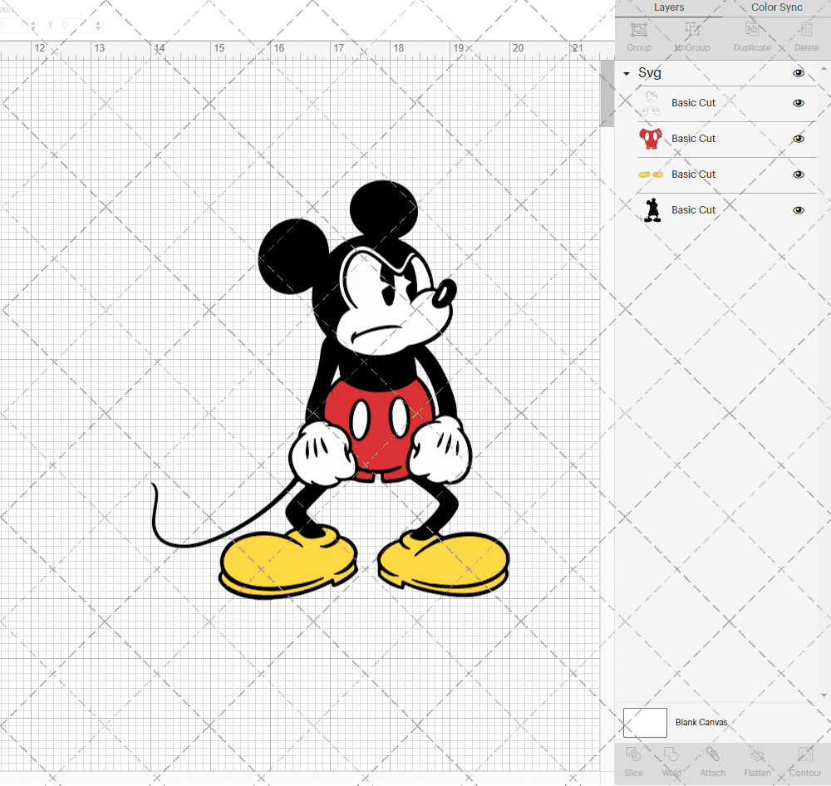
Task: Click the layers panel scroll down arrow
Action: pyautogui.click(x=823, y=695)
